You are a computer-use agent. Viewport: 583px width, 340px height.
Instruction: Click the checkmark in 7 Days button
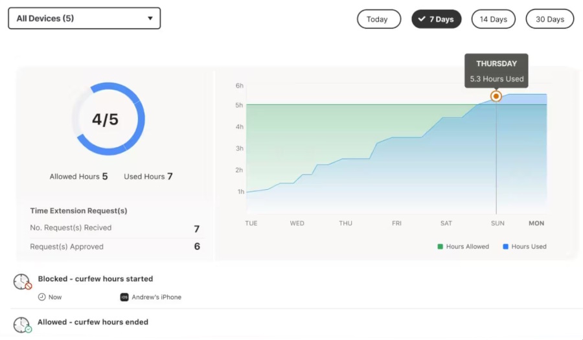tap(422, 19)
